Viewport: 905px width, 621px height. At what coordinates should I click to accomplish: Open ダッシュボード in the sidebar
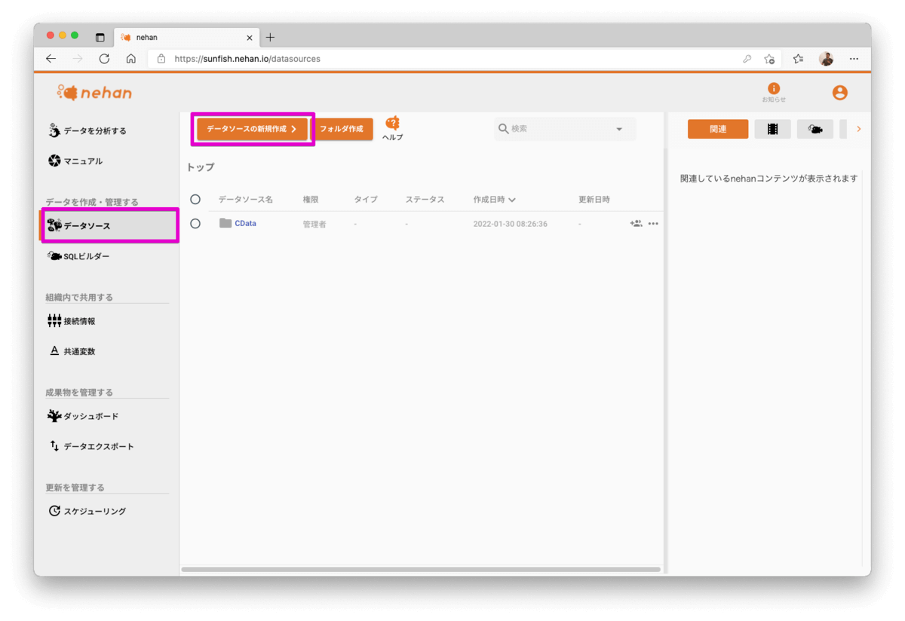pos(83,416)
